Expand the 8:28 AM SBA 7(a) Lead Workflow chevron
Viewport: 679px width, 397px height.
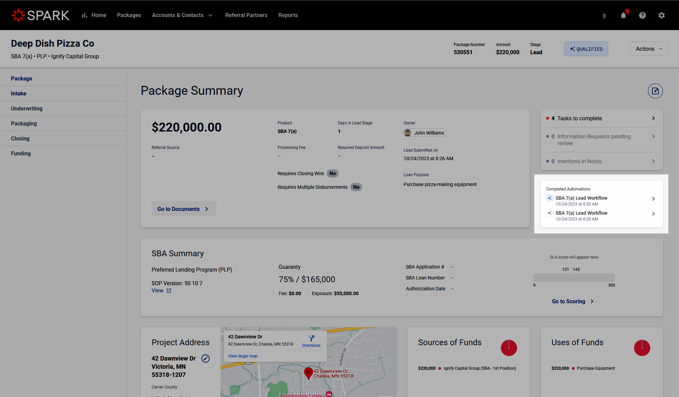tap(653, 214)
